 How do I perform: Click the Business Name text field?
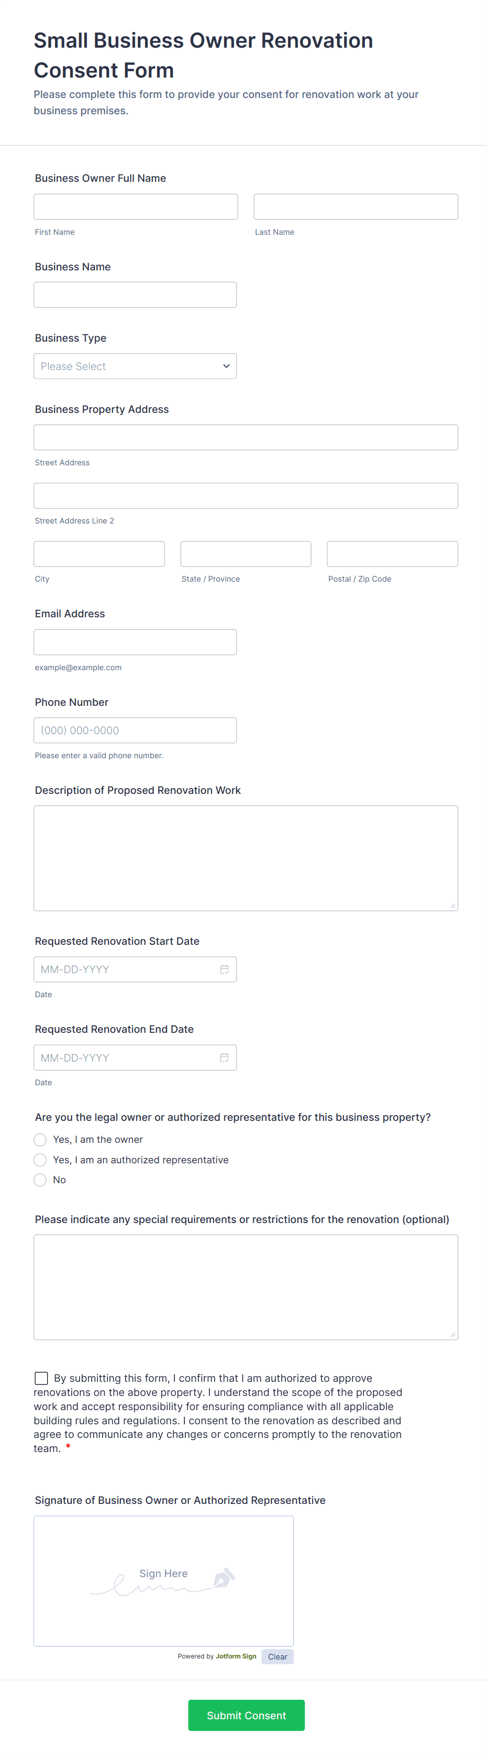point(135,294)
